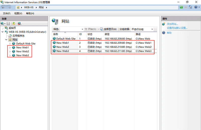Click the refresh page icon in address bar
Screen dimensions: 201x130
181,7
